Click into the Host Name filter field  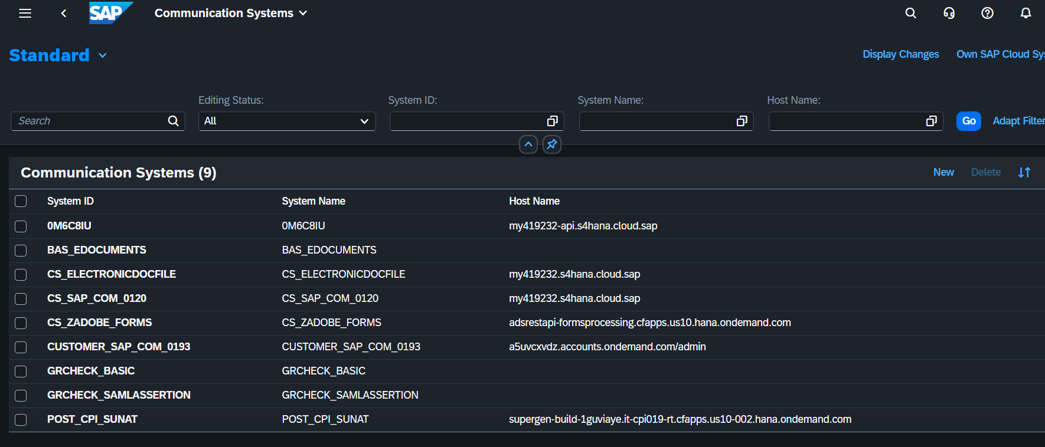click(x=847, y=121)
